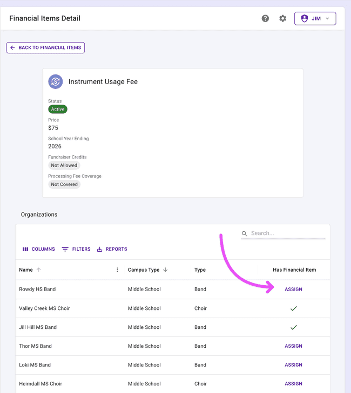
Task: Go back to Financial Items
Action: (45, 47)
